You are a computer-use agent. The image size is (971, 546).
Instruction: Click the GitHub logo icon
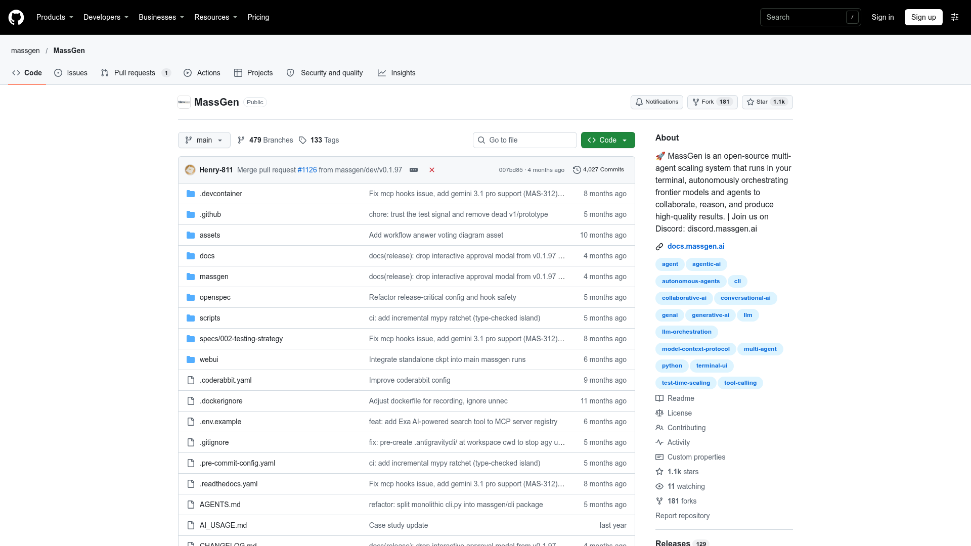click(x=16, y=17)
